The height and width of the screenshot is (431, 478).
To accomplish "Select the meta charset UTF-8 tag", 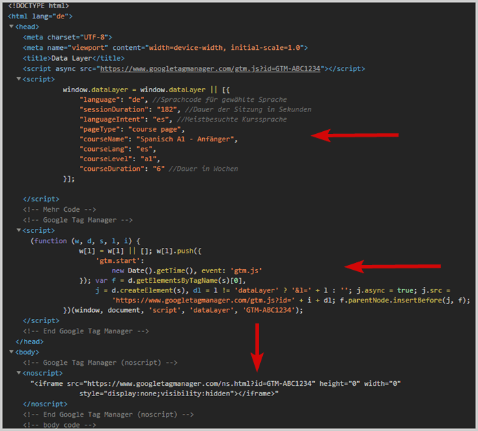I will pyautogui.click(x=68, y=37).
